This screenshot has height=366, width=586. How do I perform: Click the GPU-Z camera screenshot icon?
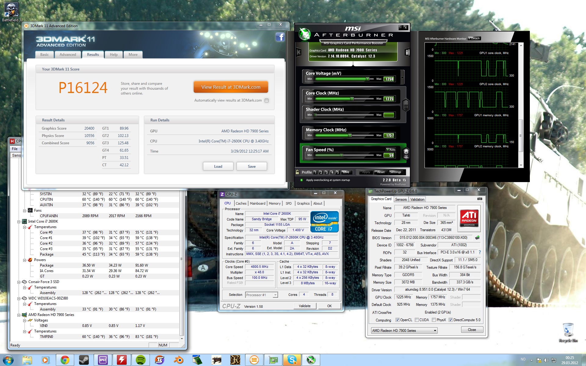click(x=479, y=199)
